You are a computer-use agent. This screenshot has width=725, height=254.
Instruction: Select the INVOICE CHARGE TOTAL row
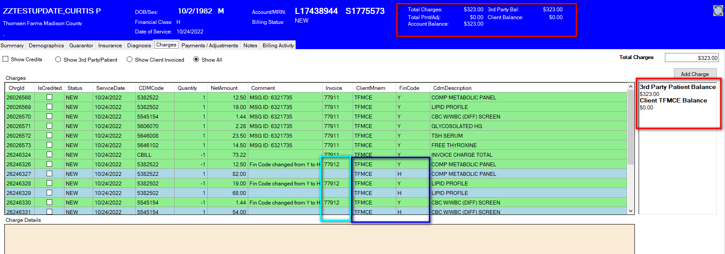462,155
